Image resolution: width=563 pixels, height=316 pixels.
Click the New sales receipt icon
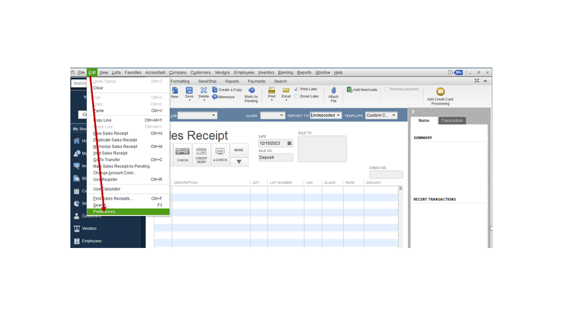(x=175, y=91)
